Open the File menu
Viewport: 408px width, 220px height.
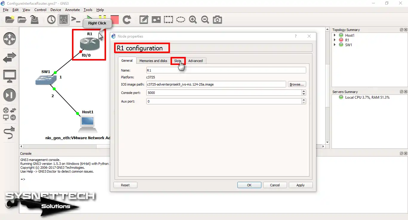pos(6,10)
